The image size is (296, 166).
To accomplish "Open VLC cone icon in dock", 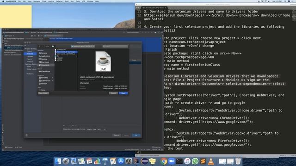I will point(211,161).
